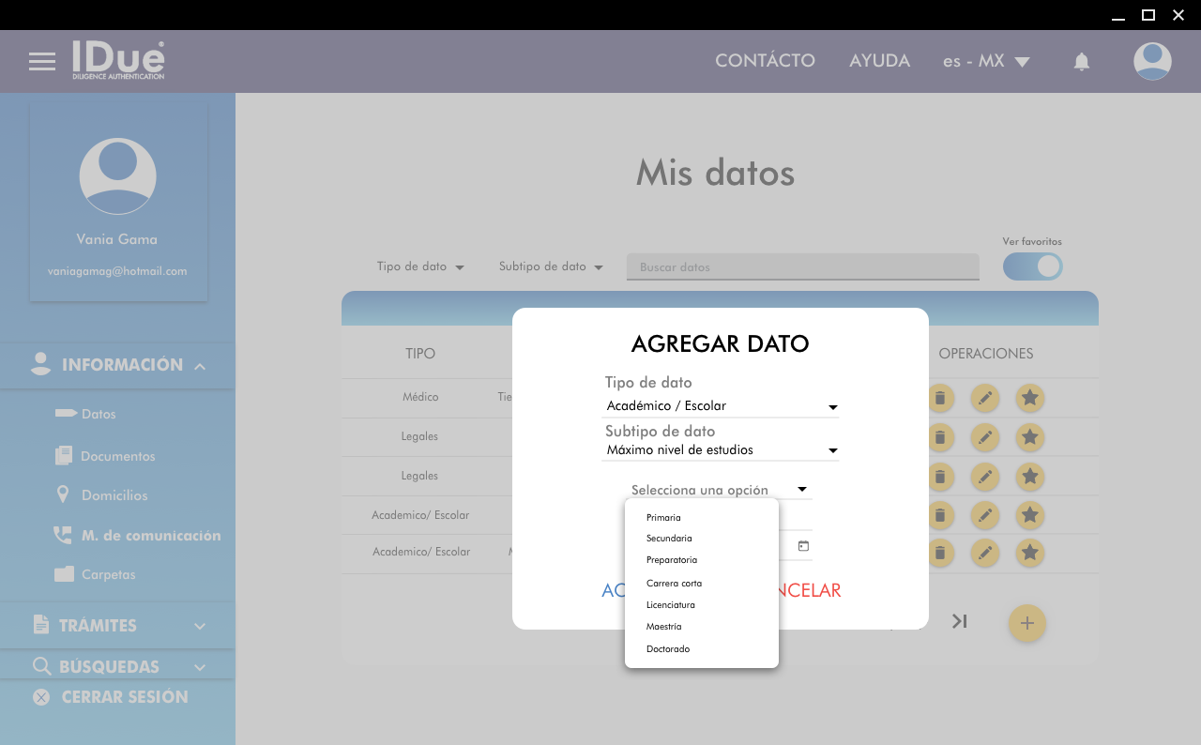Open the es - MX language dropdown
This screenshot has width=1201, height=745.
pyautogui.click(x=985, y=62)
